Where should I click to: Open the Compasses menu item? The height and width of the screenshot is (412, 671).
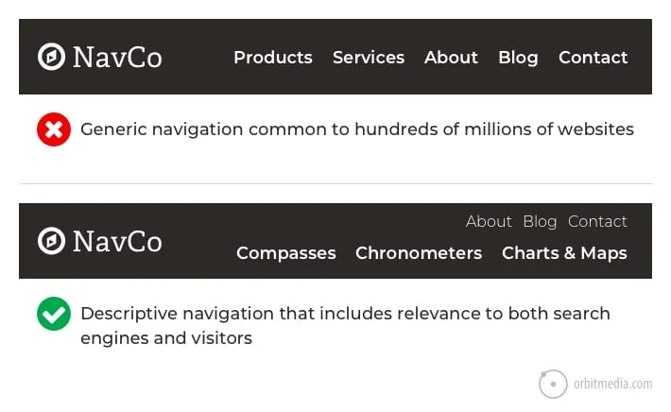[x=285, y=253]
